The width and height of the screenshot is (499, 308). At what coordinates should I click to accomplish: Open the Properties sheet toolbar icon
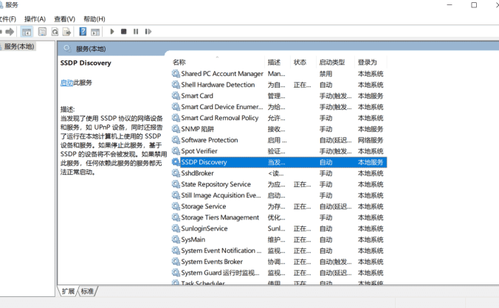(x=42, y=32)
